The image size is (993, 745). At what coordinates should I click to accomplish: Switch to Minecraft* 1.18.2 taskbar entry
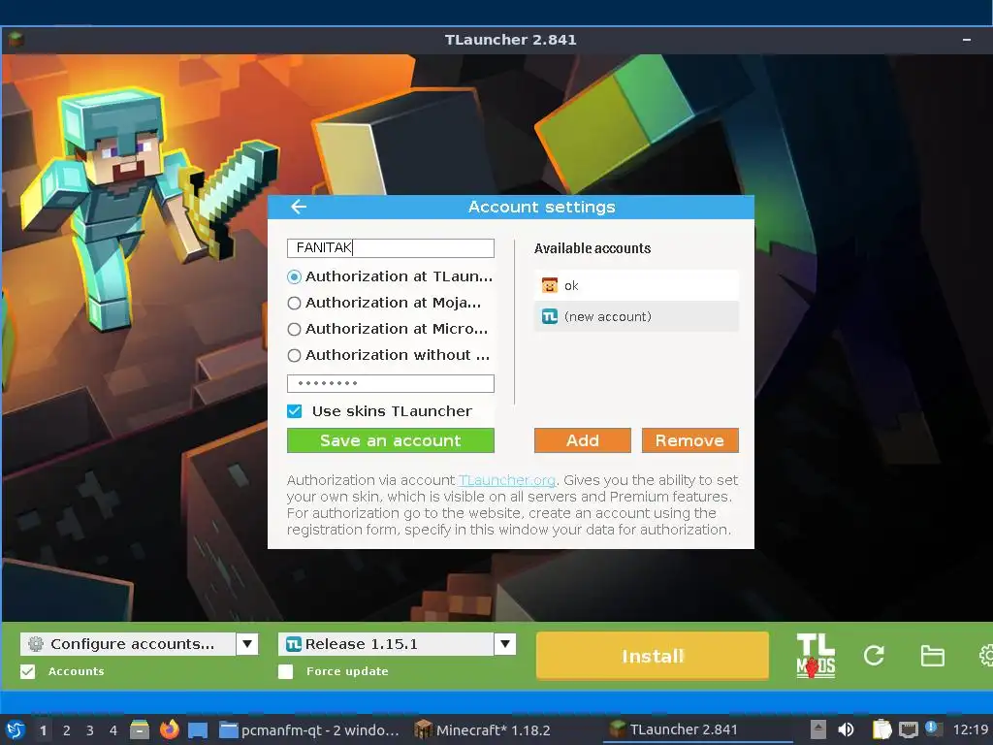coord(483,729)
